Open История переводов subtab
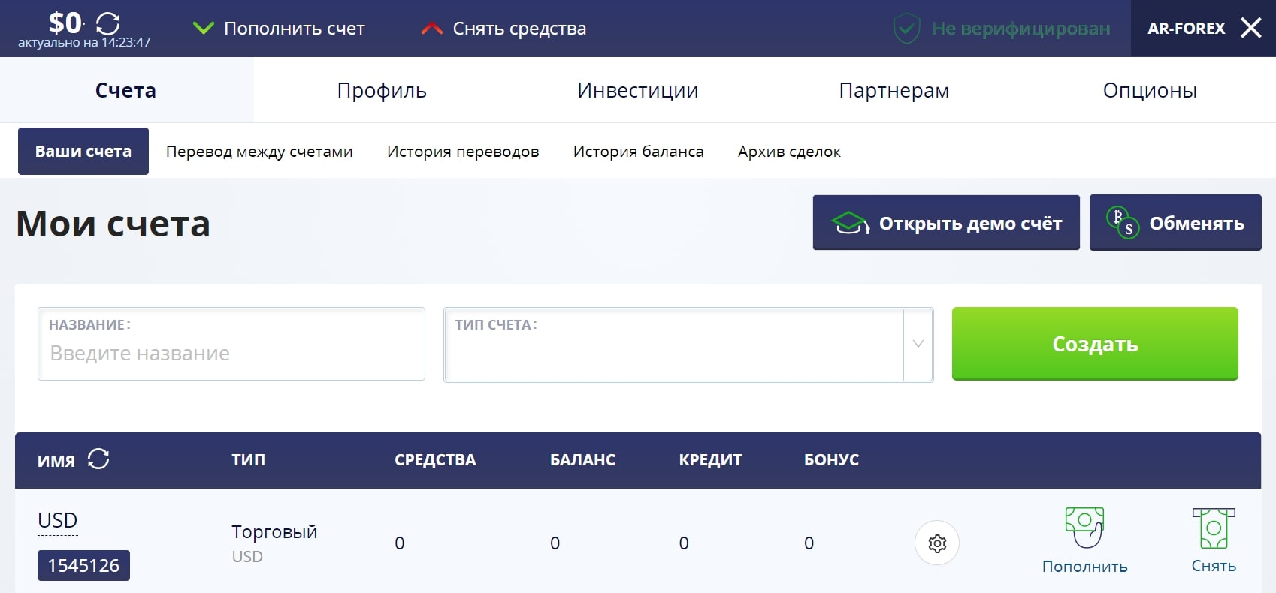Viewport: 1276px width, 593px height. coord(463,152)
